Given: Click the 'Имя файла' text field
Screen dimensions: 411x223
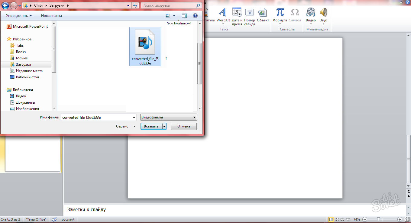Looking at the screenshot, I should click(x=97, y=118).
